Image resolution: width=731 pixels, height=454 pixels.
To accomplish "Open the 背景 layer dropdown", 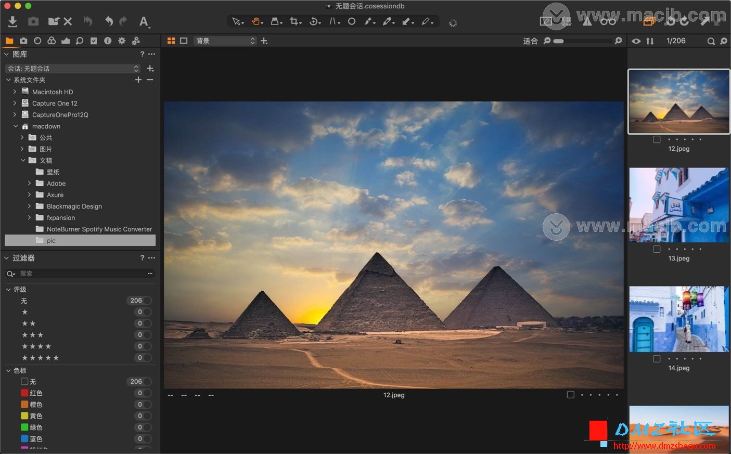I will 225,41.
